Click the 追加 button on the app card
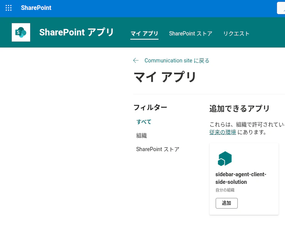 click(227, 203)
